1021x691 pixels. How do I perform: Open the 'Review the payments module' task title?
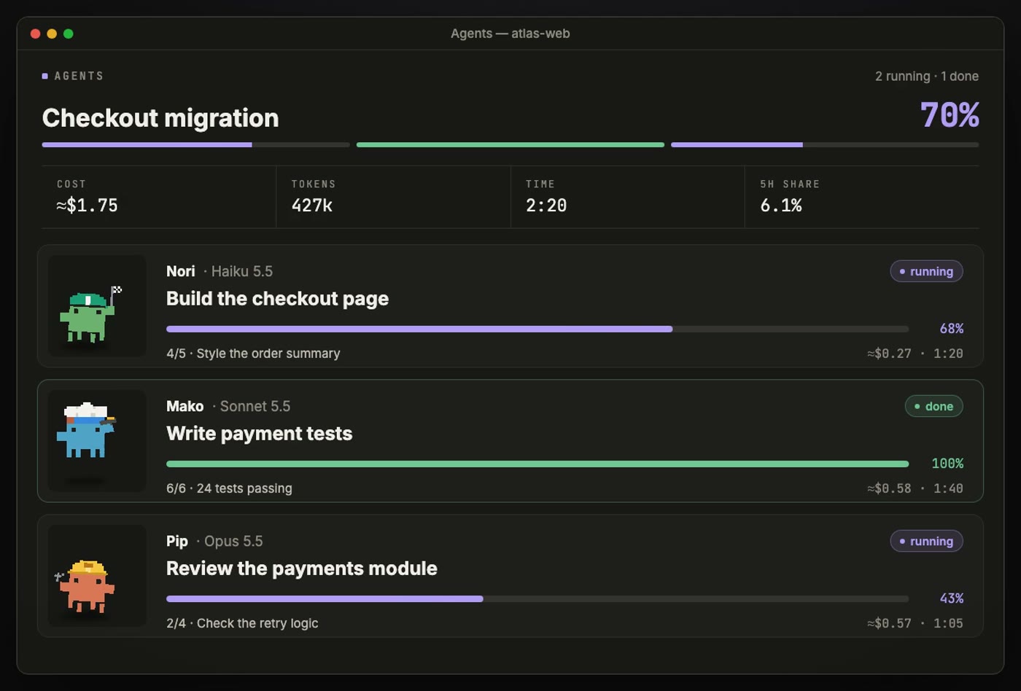301,569
